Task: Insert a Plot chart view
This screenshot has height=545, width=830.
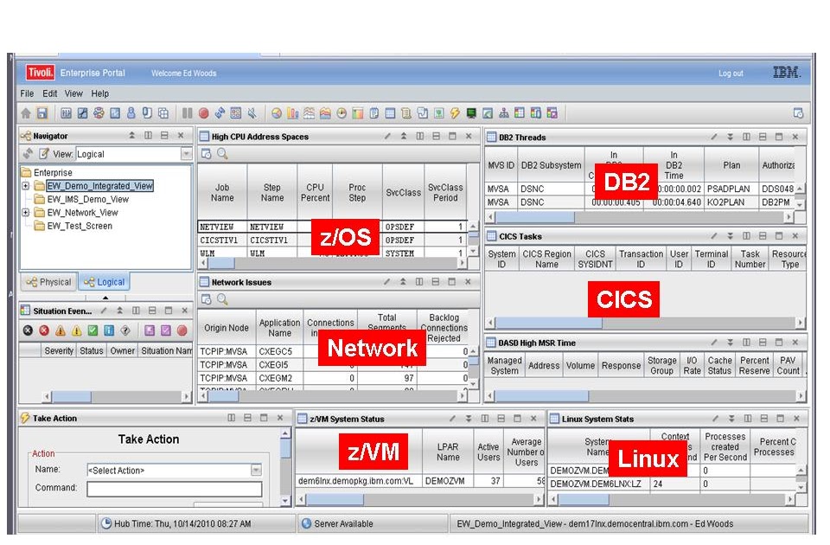Action: click(x=310, y=113)
